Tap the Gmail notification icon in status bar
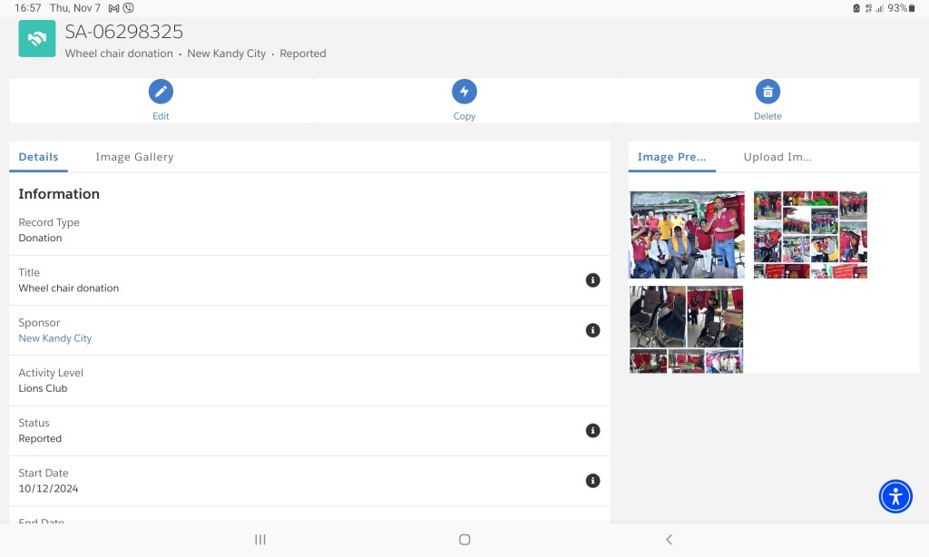This screenshot has height=557, width=929. click(x=113, y=8)
